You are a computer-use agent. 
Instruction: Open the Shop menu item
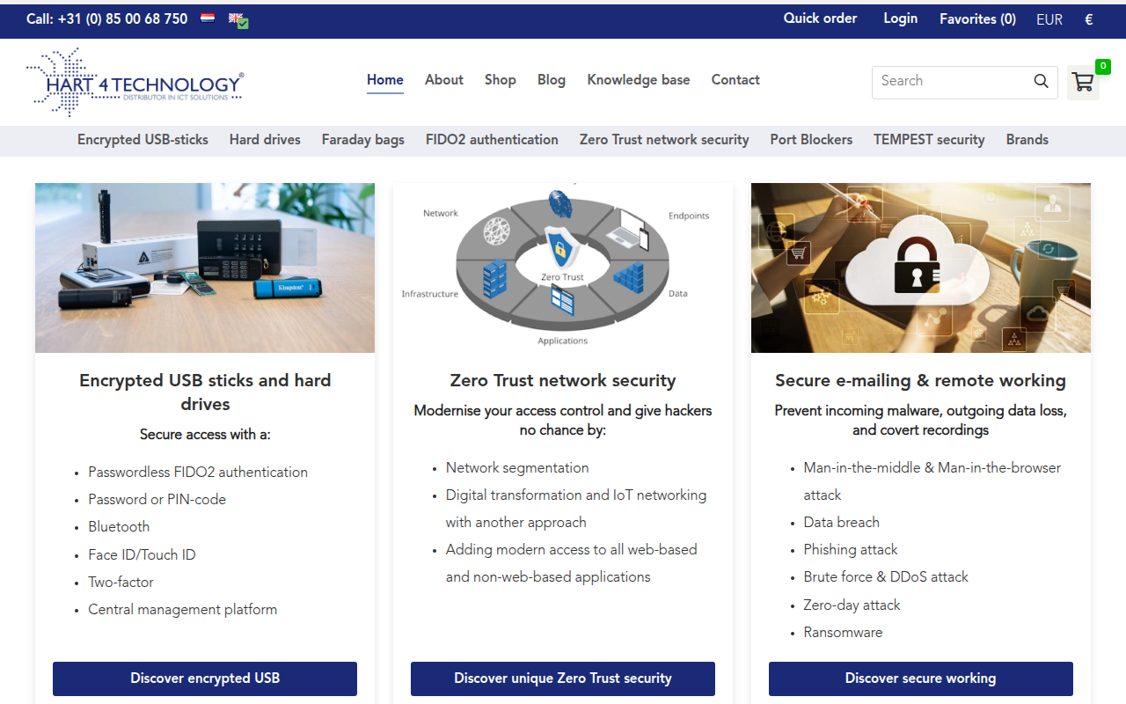(501, 80)
